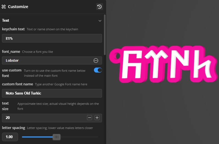This screenshot has height=144, width=219.
Task: Click the letter spacing 1.00 value box
Action: point(10,137)
